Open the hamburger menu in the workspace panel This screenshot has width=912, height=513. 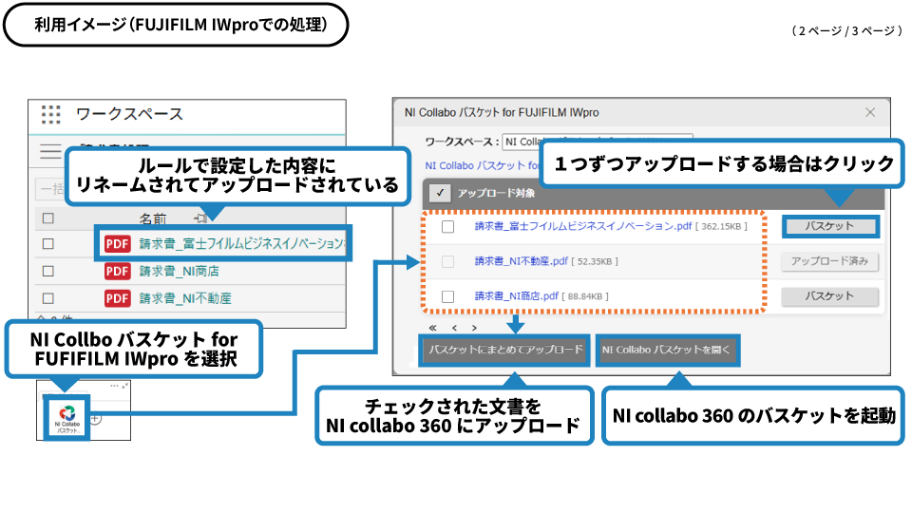click(x=50, y=151)
